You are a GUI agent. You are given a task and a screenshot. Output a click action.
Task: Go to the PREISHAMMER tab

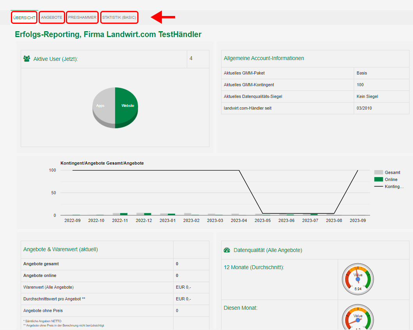[x=82, y=18]
